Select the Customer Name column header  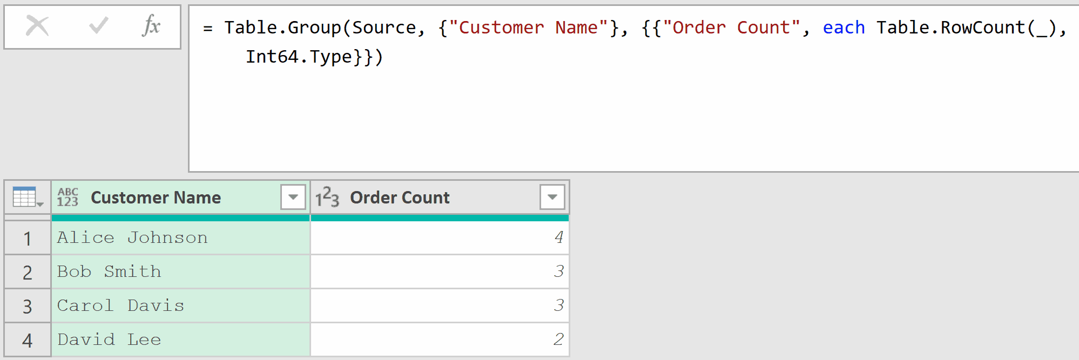pos(181,198)
